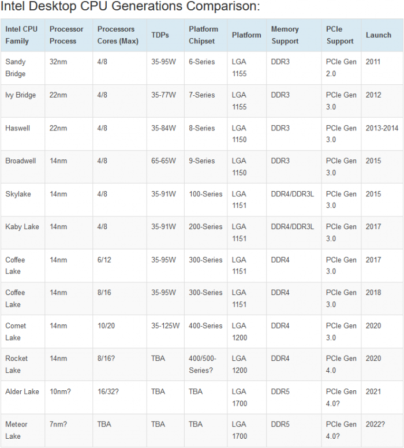Click the Kaby Lake row name
This screenshot has height=448, width=404.
[22, 227]
